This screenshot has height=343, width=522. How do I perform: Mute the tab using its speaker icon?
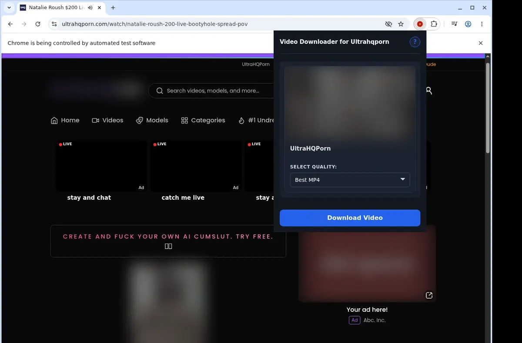(90, 8)
